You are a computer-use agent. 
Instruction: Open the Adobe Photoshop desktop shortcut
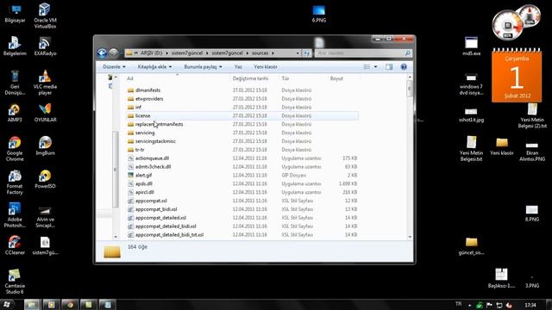(x=15, y=215)
